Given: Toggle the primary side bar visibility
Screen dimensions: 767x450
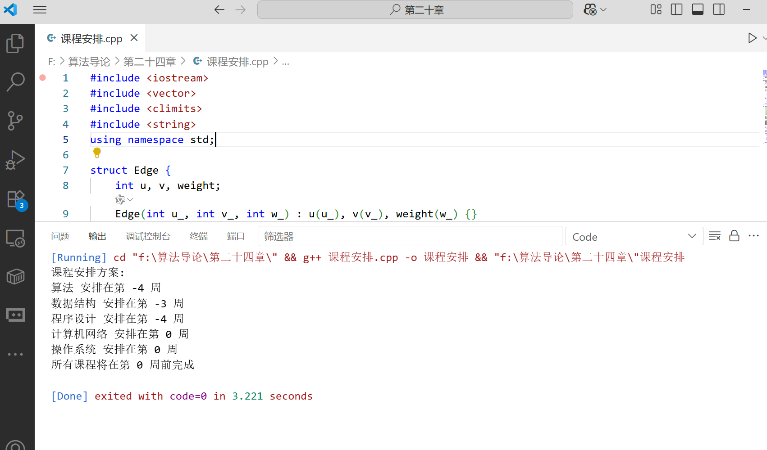Looking at the screenshot, I should pyautogui.click(x=676, y=9).
